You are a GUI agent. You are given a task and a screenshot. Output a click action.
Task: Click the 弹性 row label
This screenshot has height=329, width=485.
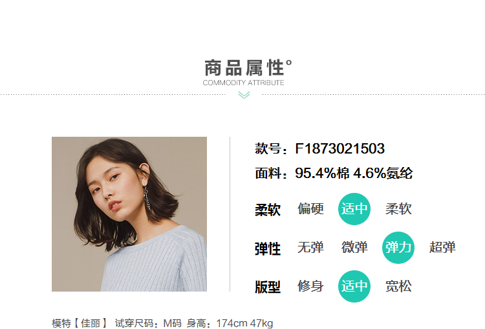pos(268,248)
